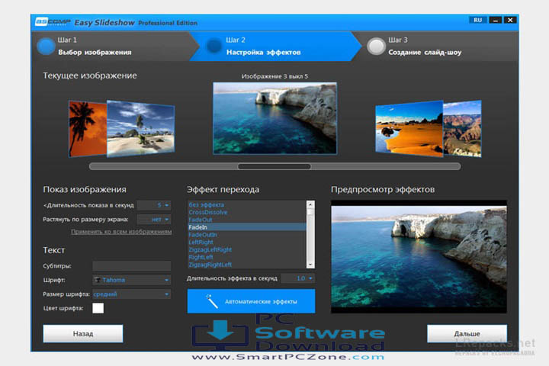Screen dimensions: 549x366
Task: Open display duration seconds dropdown
Action: pyautogui.click(x=154, y=205)
